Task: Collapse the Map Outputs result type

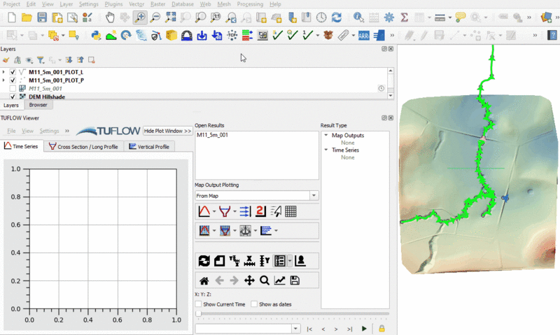Action: 325,136
